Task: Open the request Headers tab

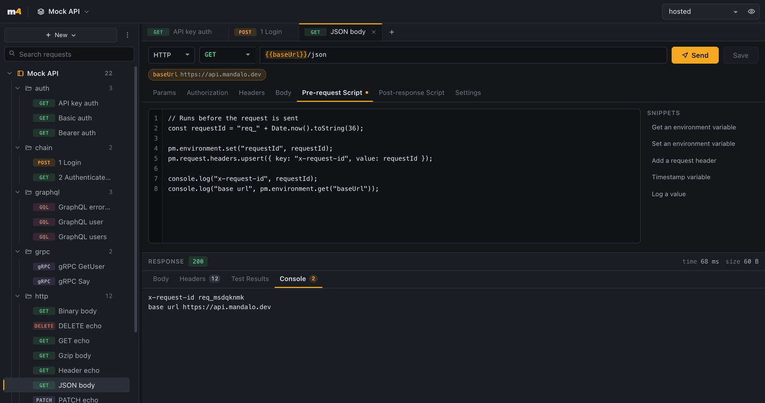Action: (x=251, y=93)
